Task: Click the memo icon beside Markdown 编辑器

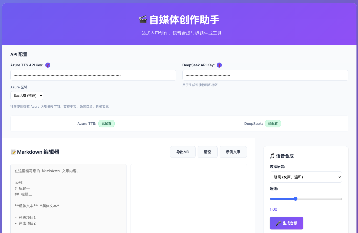Action: click(x=13, y=152)
